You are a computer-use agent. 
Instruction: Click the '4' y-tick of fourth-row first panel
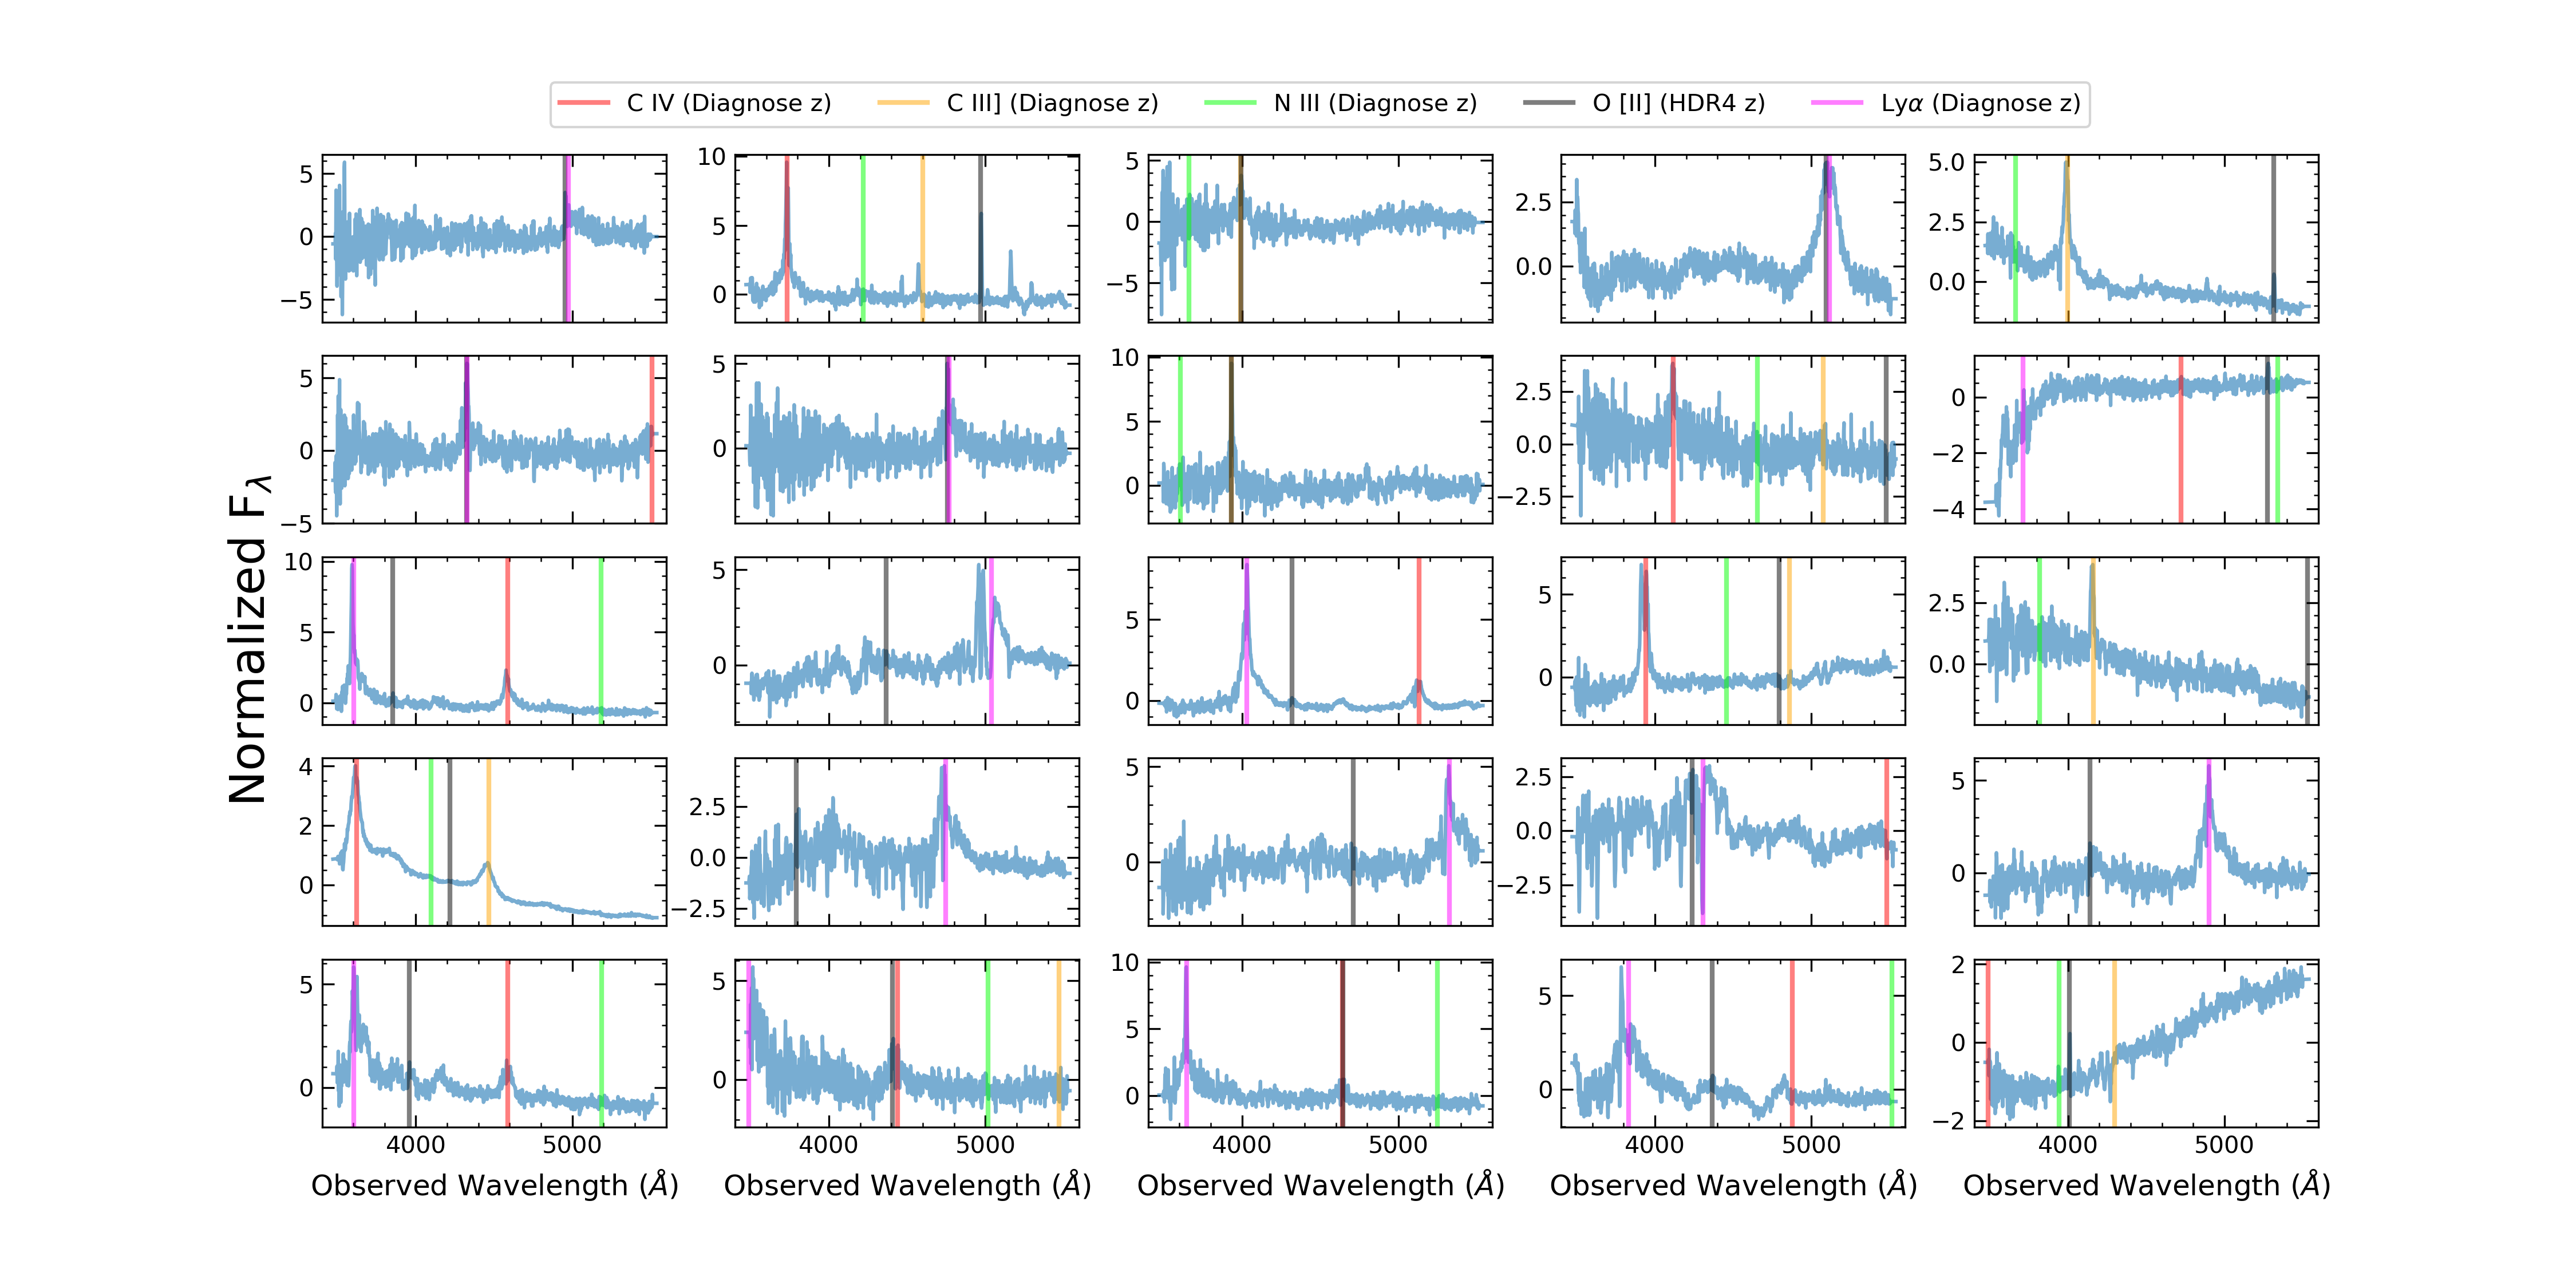click(306, 767)
